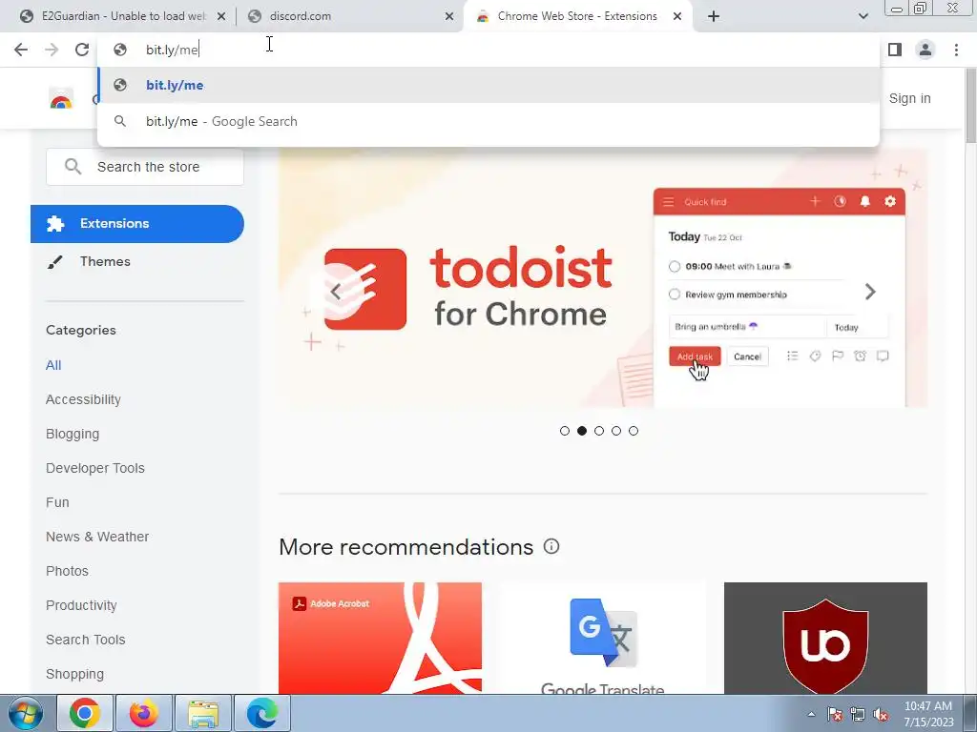Close the Chrome Web Store tab
977x732 pixels.
pos(677,16)
